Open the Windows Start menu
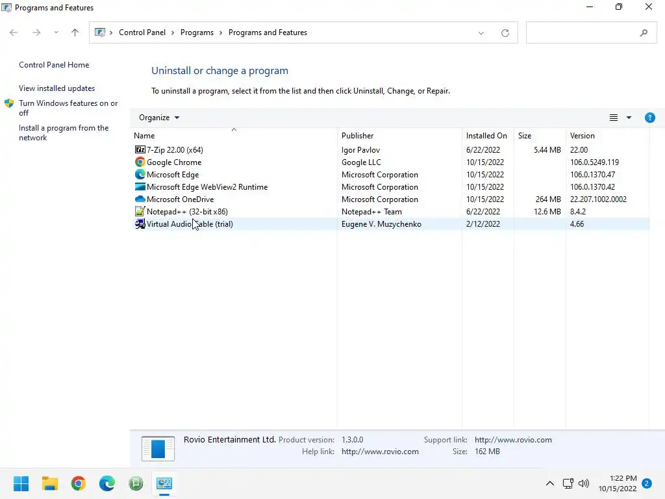The width and height of the screenshot is (665, 499). (21, 483)
